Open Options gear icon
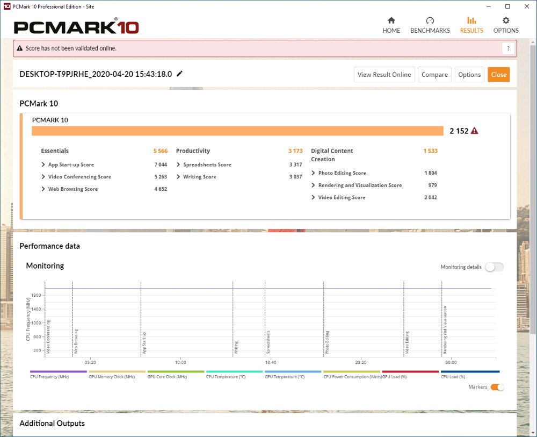 (506, 20)
